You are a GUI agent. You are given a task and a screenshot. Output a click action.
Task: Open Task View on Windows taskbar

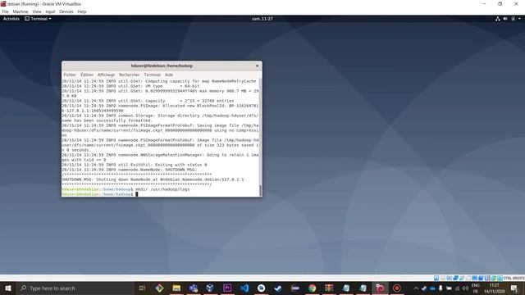(x=142, y=288)
